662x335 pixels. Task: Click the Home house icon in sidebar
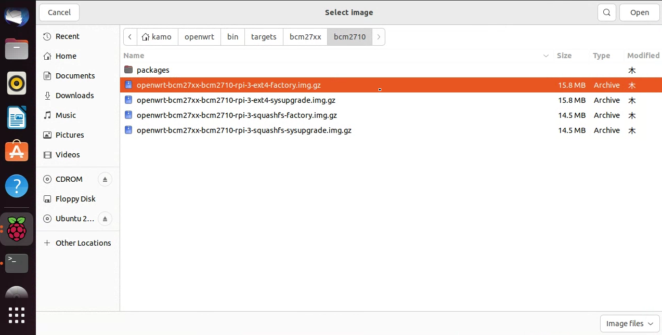(48, 56)
